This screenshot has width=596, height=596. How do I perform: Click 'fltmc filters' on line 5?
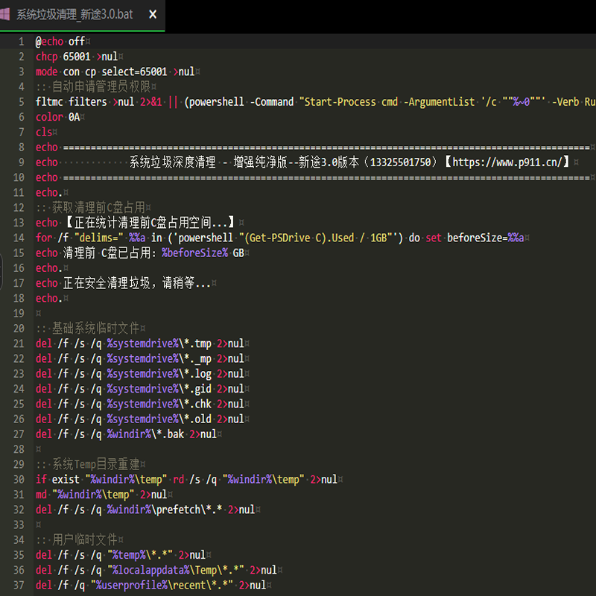(x=71, y=102)
